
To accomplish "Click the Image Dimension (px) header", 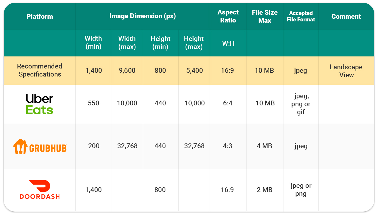I will click(x=142, y=16).
